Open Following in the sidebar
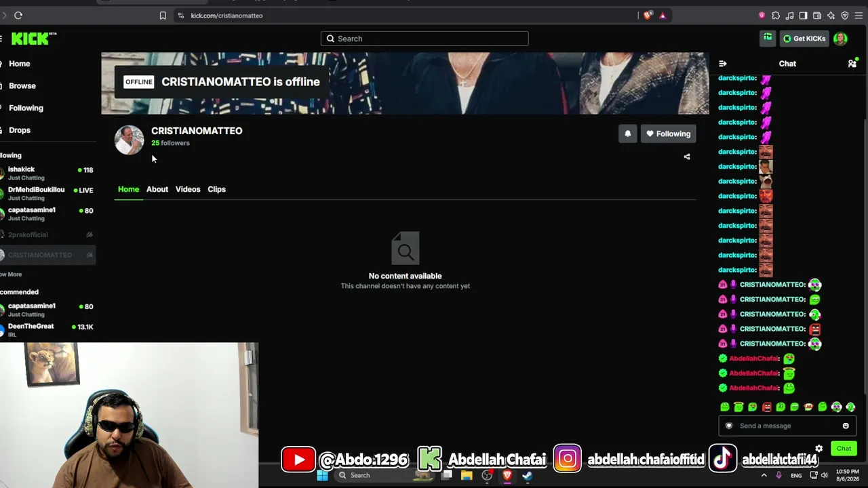This screenshot has width=868, height=488. pyautogui.click(x=26, y=108)
